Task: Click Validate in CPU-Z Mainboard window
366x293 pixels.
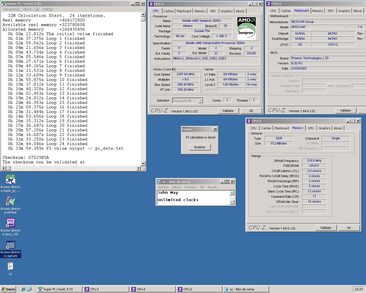Action: click(345, 110)
